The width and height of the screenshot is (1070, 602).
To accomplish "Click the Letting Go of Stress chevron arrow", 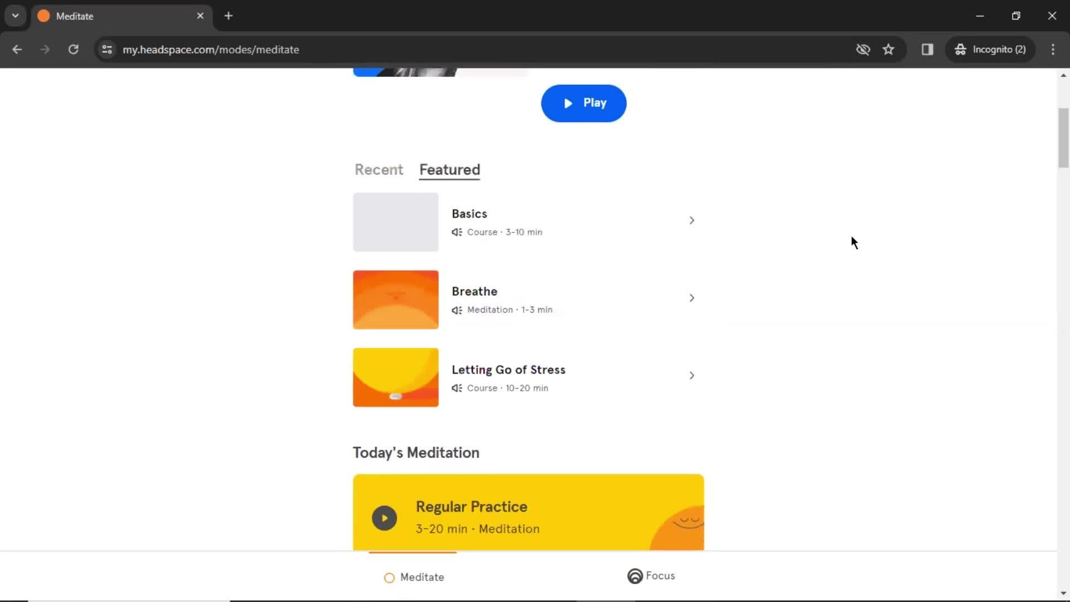I will (691, 375).
